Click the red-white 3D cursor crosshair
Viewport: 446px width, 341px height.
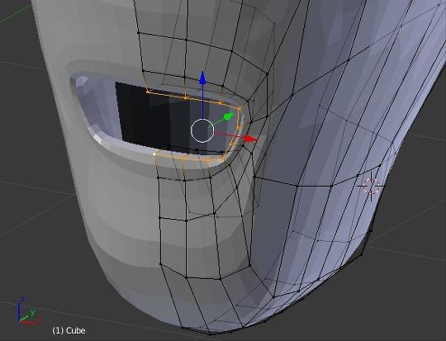click(372, 187)
